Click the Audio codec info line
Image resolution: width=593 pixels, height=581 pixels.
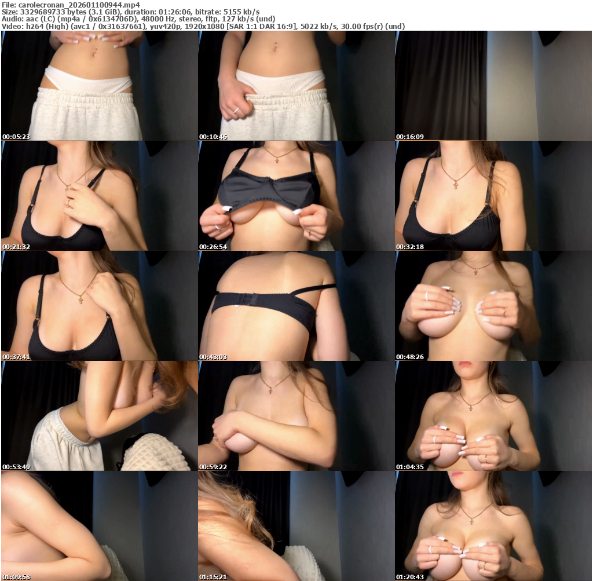tap(138, 19)
